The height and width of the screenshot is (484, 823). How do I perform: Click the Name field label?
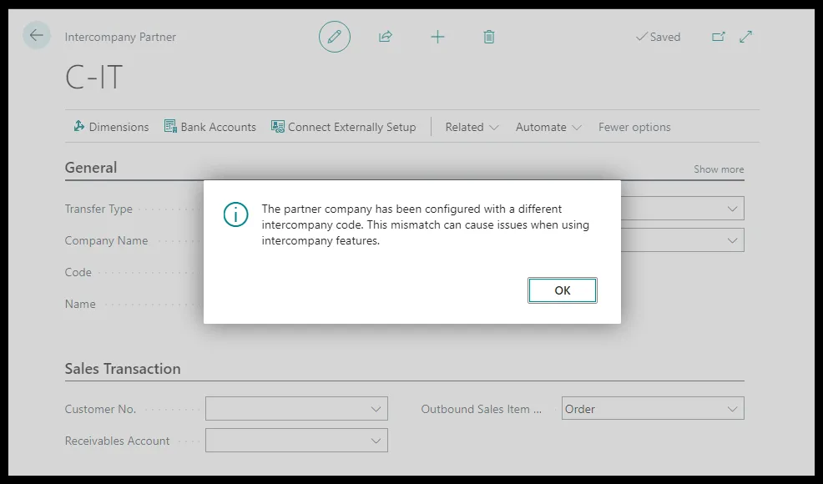[x=80, y=304]
